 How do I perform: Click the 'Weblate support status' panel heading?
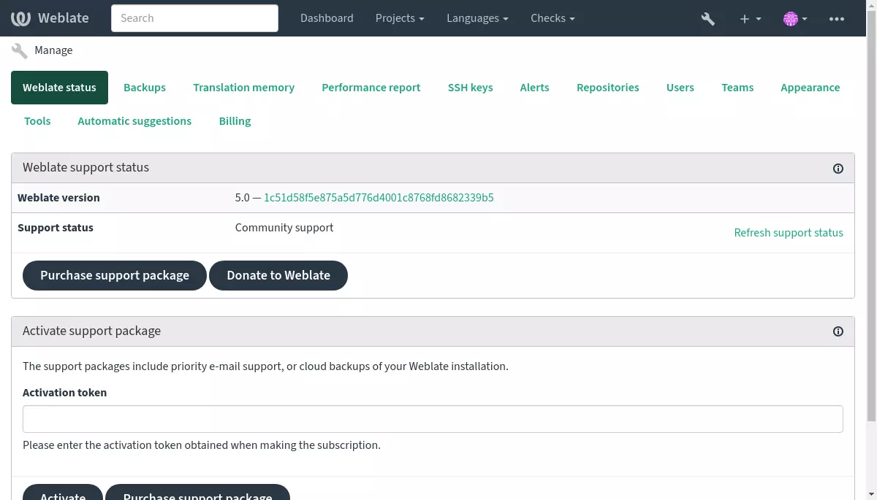click(x=86, y=167)
